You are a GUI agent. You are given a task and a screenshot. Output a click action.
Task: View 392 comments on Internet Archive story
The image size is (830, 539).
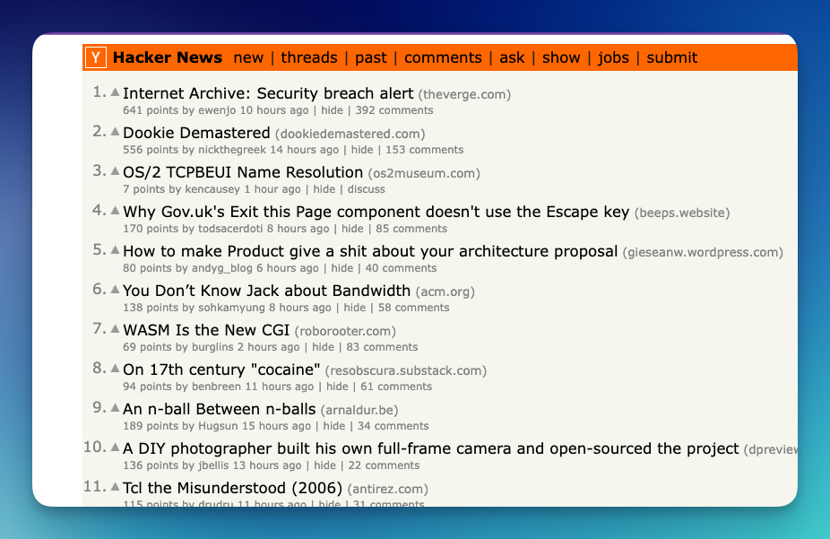coord(393,110)
